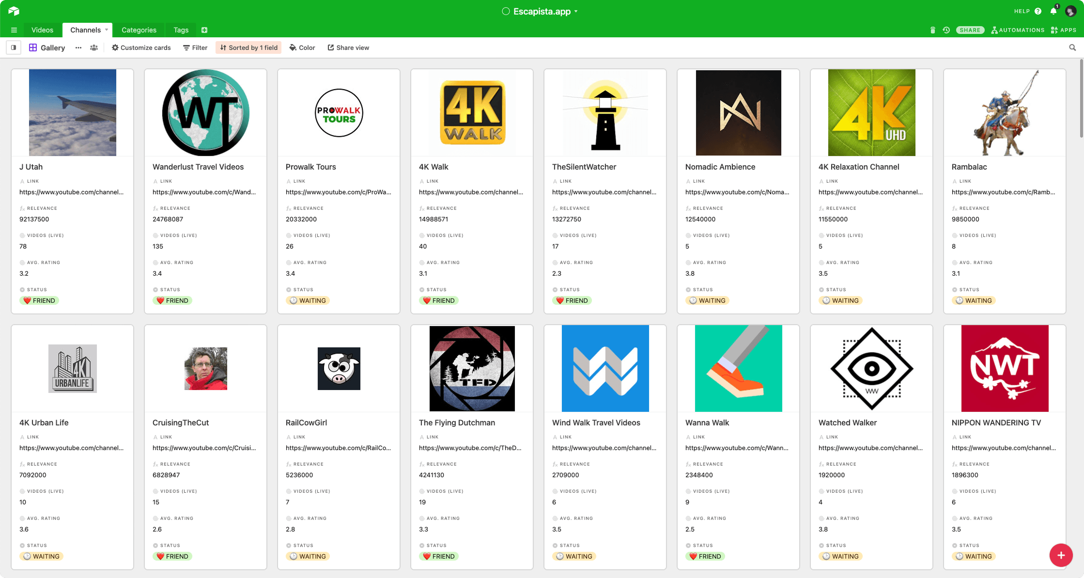
Task: Open the trash icon in top bar
Action: [932, 30]
